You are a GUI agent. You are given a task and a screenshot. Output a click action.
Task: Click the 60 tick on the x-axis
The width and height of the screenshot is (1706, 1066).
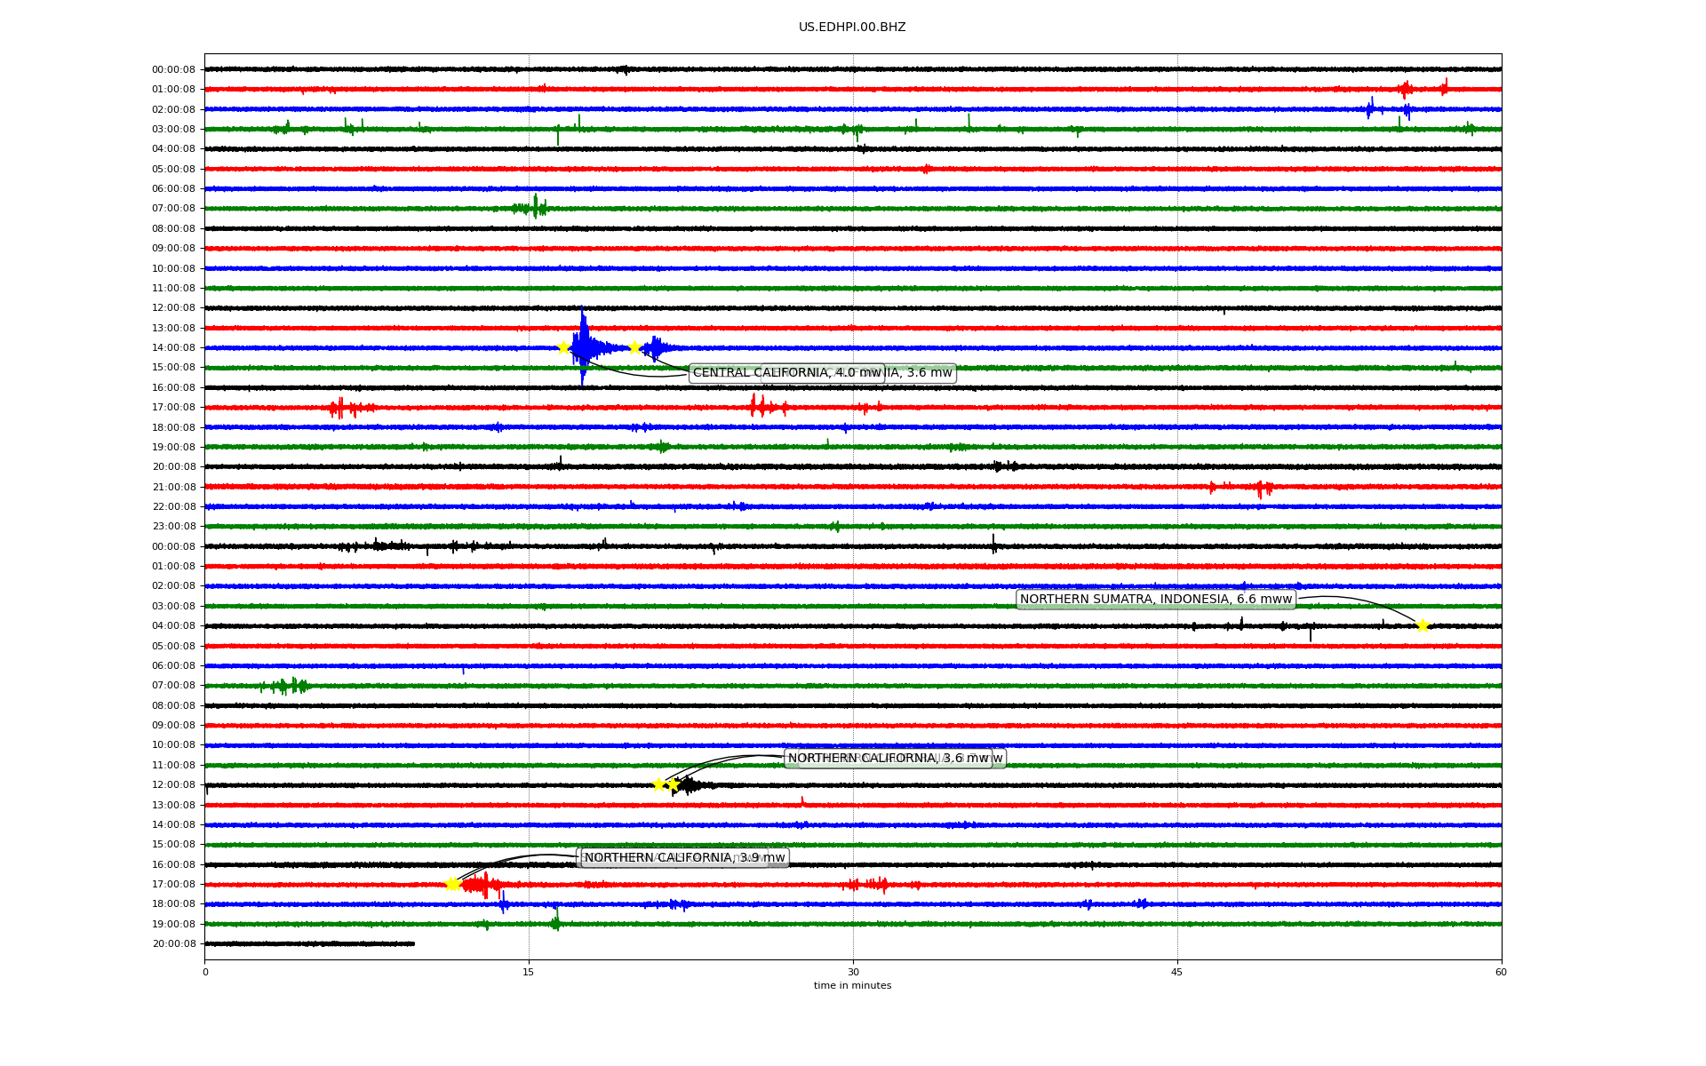pos(1501,972)
